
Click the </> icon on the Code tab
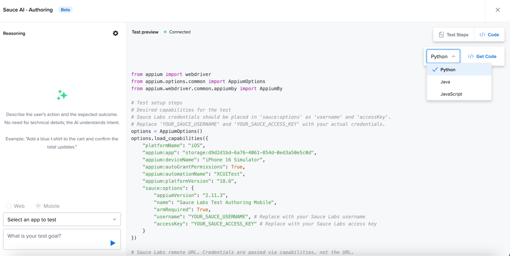pos(482,34)
